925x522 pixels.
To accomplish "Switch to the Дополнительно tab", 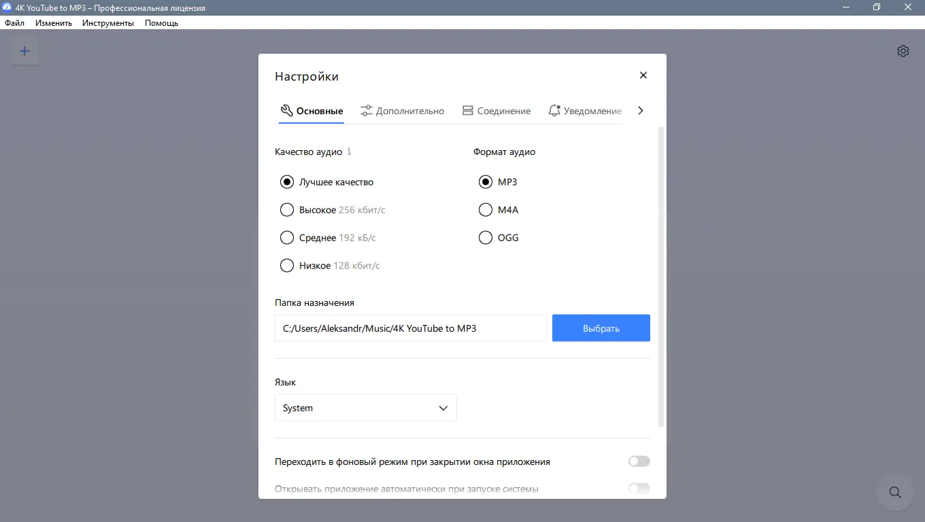I will [402, 111].
